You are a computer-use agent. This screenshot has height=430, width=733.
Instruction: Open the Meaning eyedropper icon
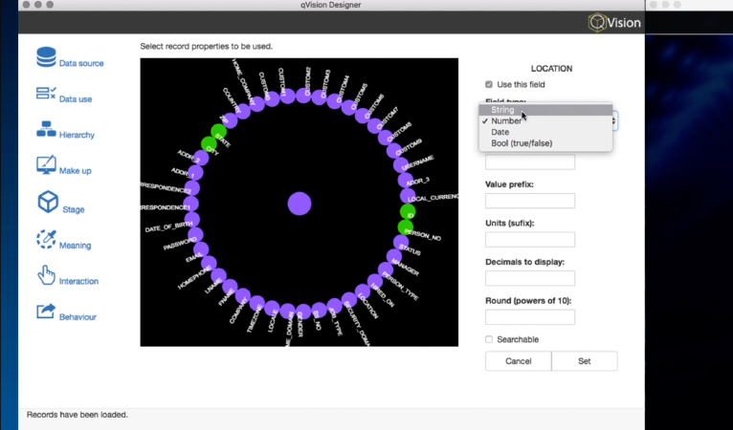coord(46,239)
